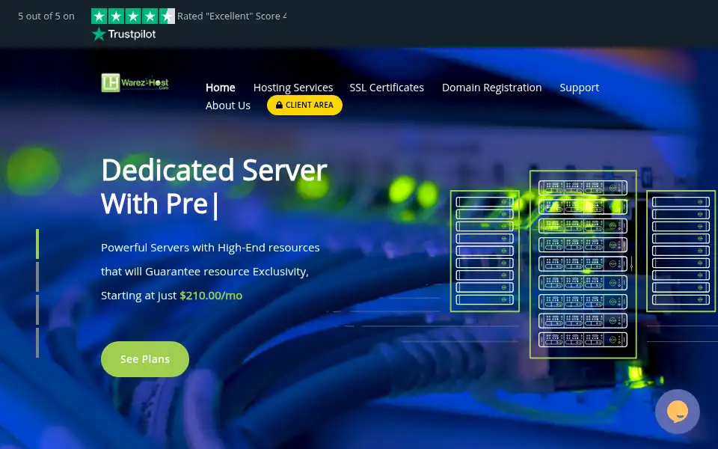Viewport: 718px width, 449px height.
Task: Click the WarezHost logo
Action: (x=135, y=82)
